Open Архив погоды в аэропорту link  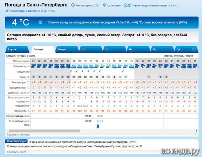pyautogui.click(x=33, y=11)
